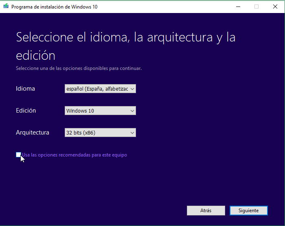
Task: Continue with the Siguiente button
Action: pos(248,211)
